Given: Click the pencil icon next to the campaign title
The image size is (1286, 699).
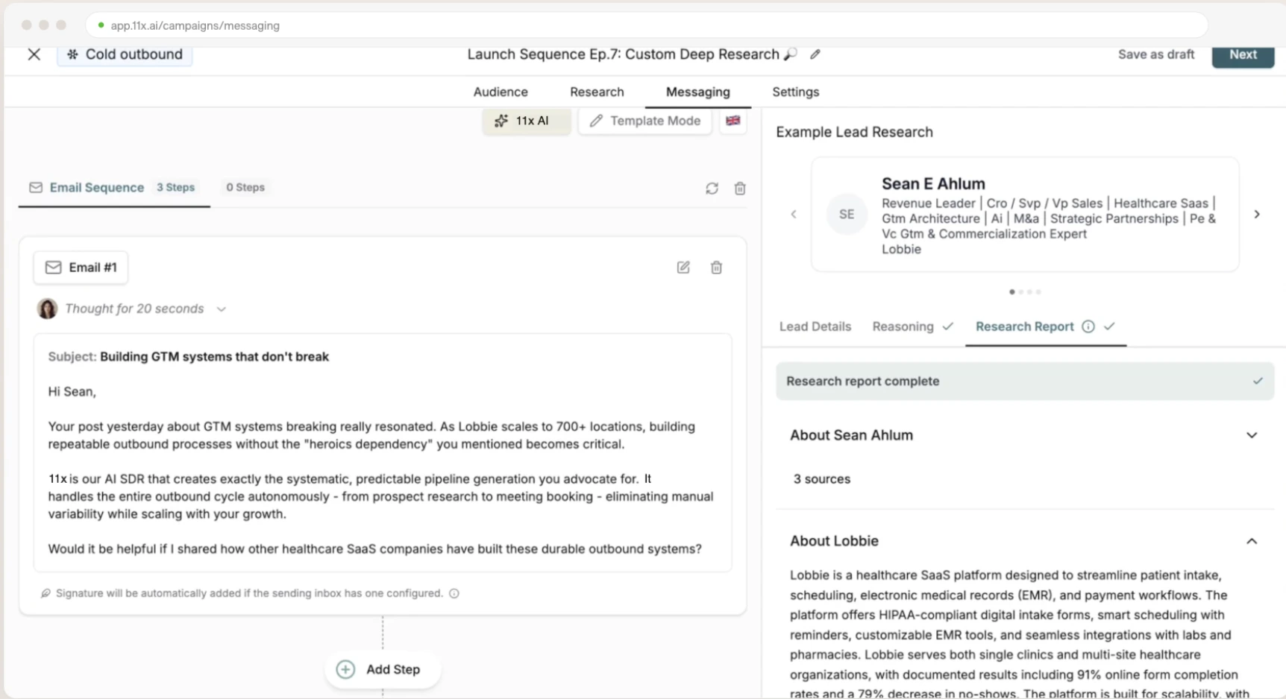Looking at the screenshot, I should pos(815,54).
